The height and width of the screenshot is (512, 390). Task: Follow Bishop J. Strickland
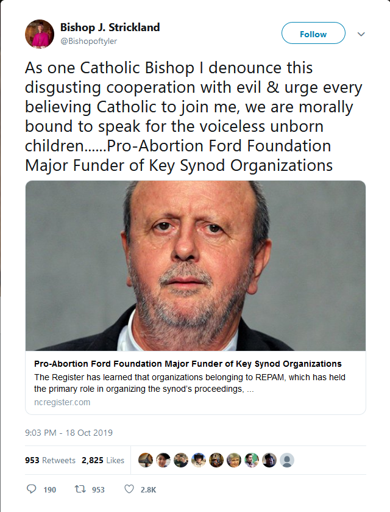tap(313, 33)
